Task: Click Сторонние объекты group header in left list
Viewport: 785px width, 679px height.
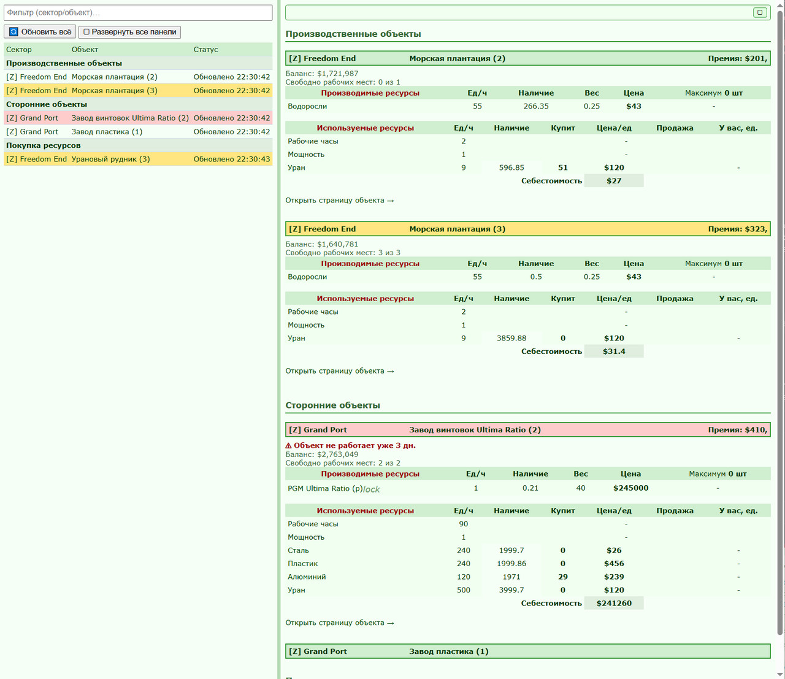Action: pos(138,104)
